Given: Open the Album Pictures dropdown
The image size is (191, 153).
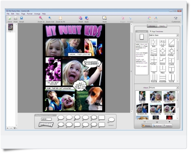Looking at the screenshot, I should (164, 88).
